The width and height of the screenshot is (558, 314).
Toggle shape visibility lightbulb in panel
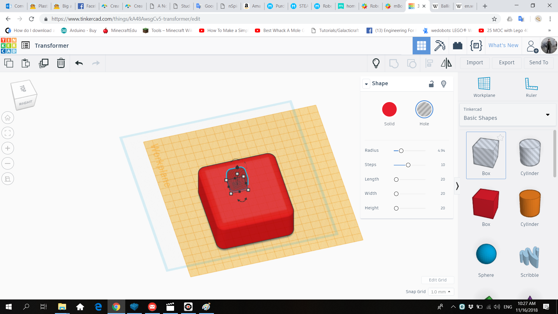443,84
